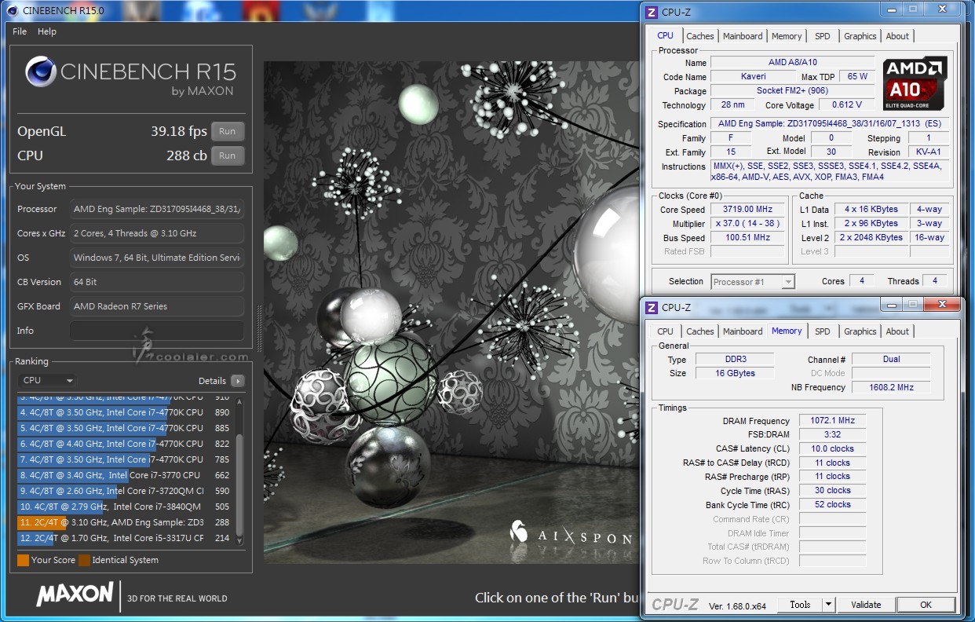
Task: Click the empty Info field in Your System
Action: [x=157, y=331]
